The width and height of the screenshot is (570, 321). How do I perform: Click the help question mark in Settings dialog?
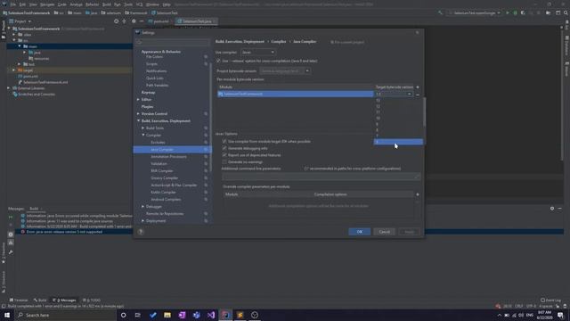(x=141, y=232)
